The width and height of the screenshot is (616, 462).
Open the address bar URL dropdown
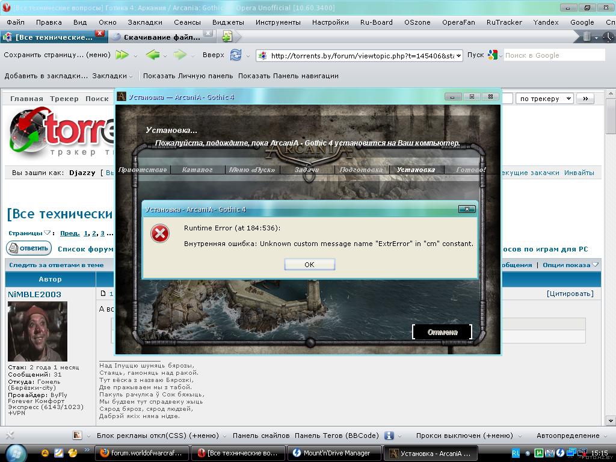pyautogui.click(x=458, y=56)
